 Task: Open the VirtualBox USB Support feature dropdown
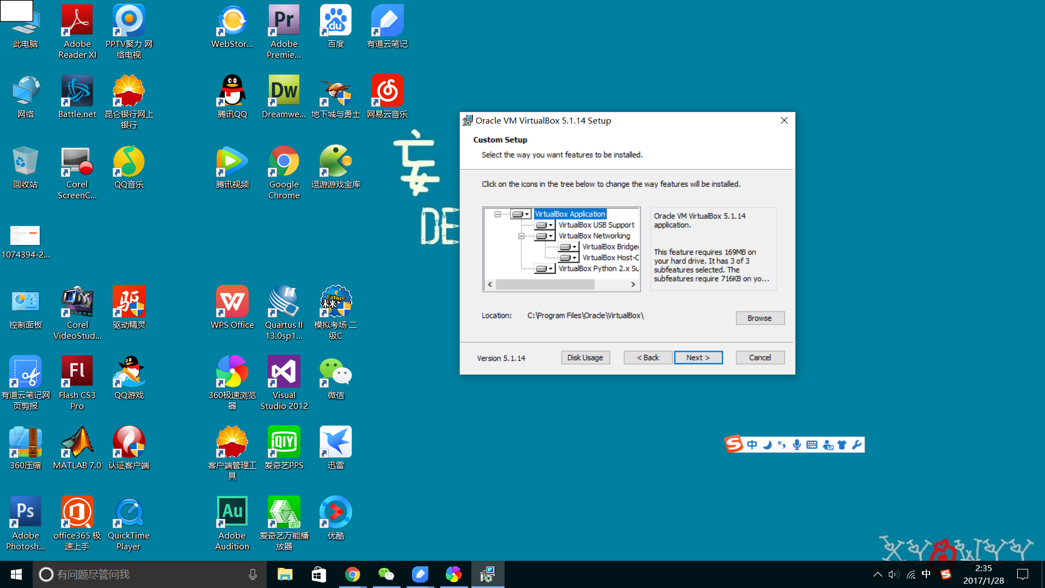coord(545,225)
